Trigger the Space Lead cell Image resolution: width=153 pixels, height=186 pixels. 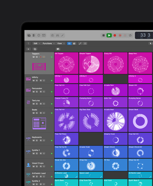click(x=91, y=175)
